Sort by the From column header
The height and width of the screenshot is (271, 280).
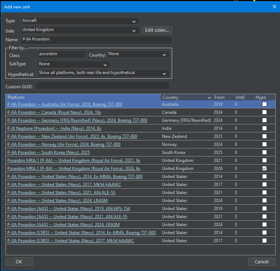(x=219, y=97)
